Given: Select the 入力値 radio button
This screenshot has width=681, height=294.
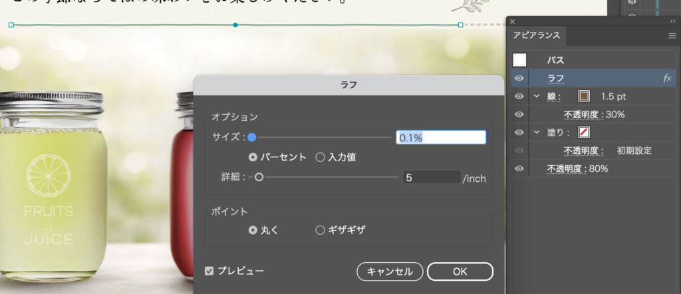Looking at the screenshot, I should (x=320, y=157).
